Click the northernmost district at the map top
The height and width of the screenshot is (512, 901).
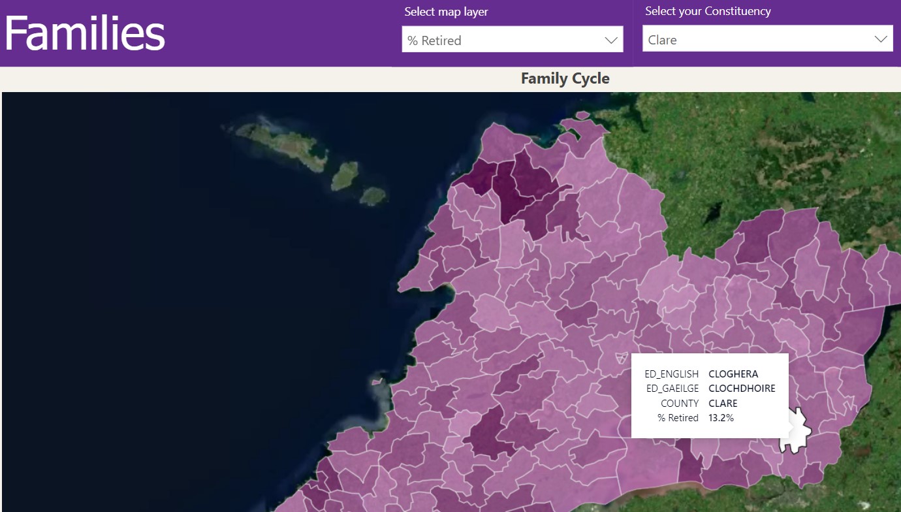point(582,116)
